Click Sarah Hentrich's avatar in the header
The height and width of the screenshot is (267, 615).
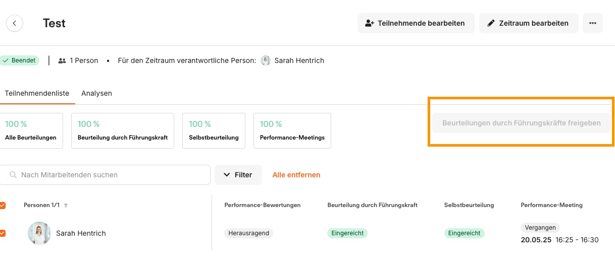(x=266, y=60)
